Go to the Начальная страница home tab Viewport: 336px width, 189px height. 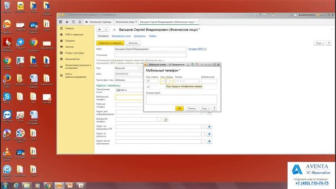click(x=98, y=22)
